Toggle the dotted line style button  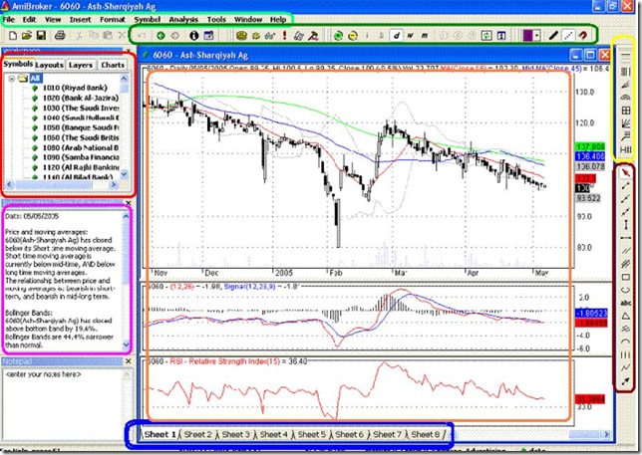click(568, 36)
